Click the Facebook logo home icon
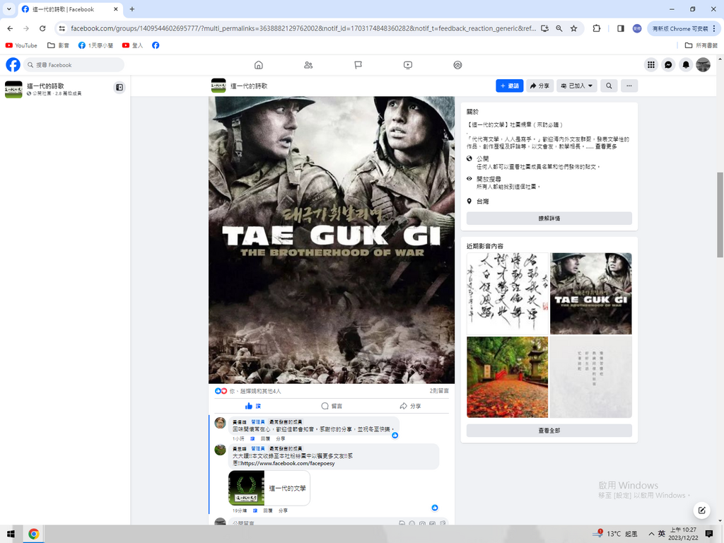This screenshot has height=543, width=724. 13,65
